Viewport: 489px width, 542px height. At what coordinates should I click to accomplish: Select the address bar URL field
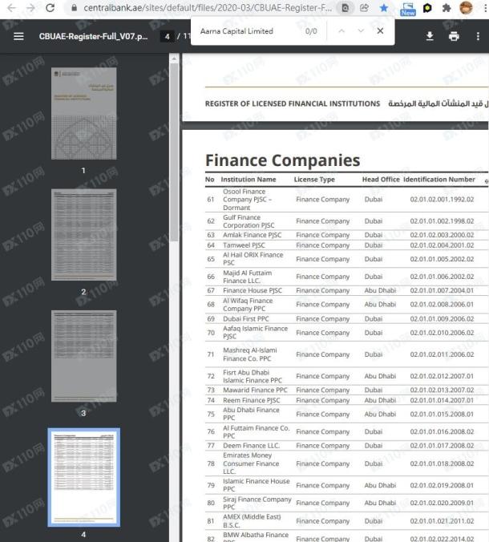click(x=208, y=7)
